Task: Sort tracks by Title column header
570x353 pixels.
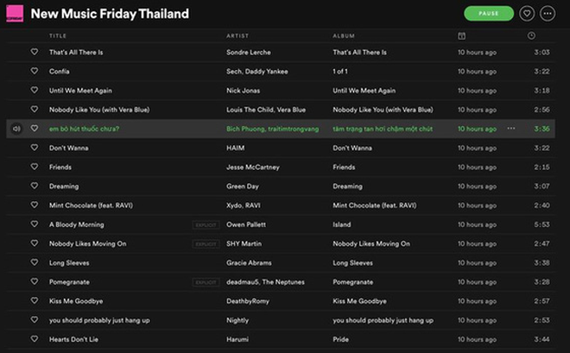Action: point(58,35)
